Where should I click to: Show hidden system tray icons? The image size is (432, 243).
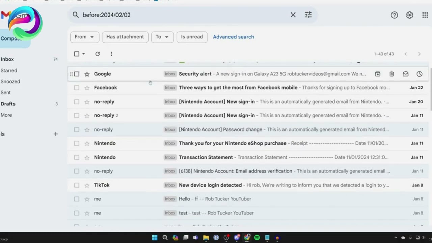396,238
